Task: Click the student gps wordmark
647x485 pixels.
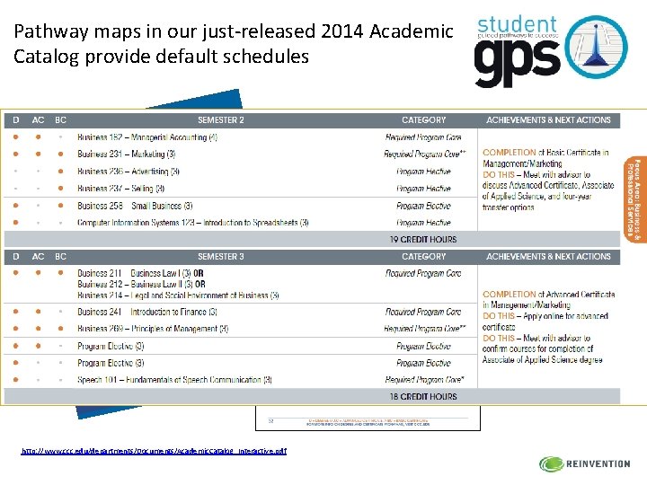Action: [518, 51]
